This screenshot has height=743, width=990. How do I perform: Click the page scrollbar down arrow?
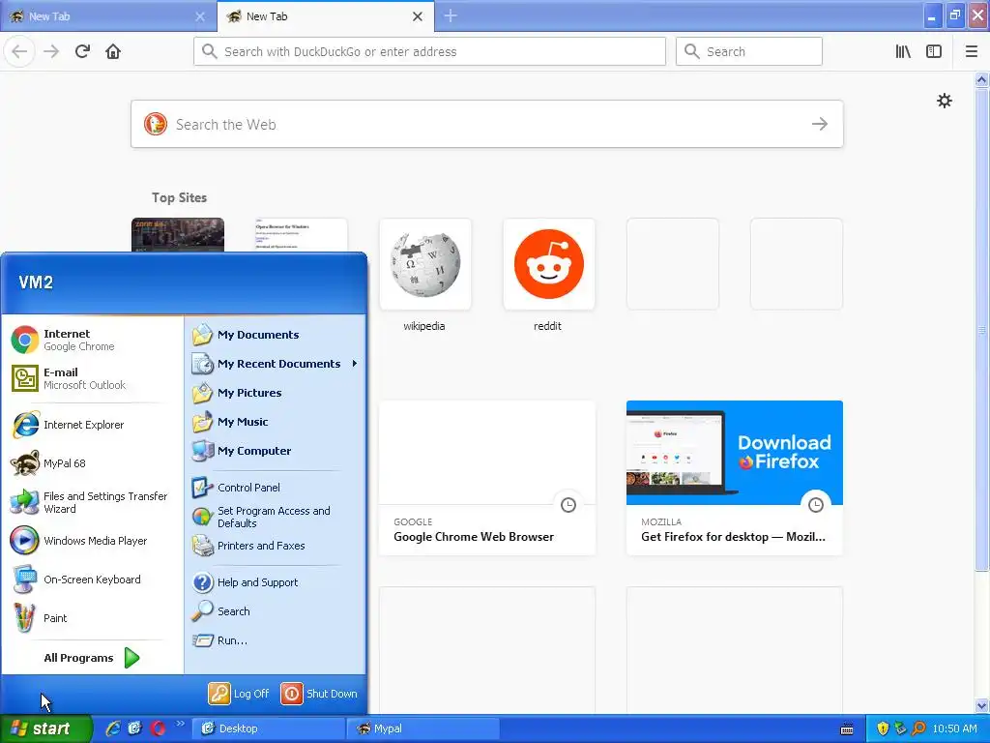(982, 706)
